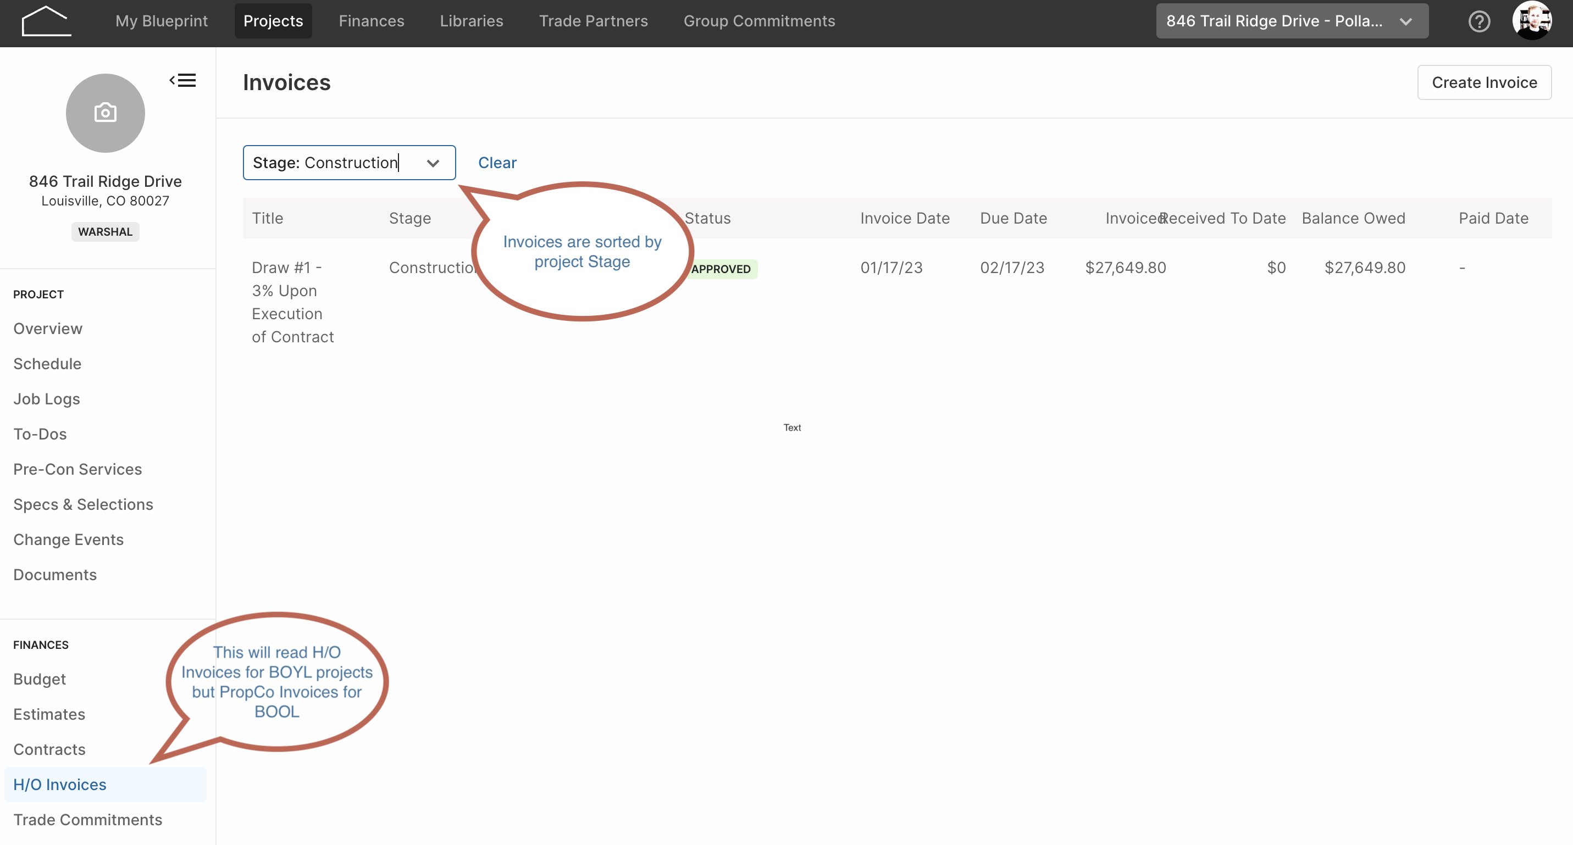The image size is (1573, 845).
Task: Sort by Balance Owed column header
Action: [1353, 218]
